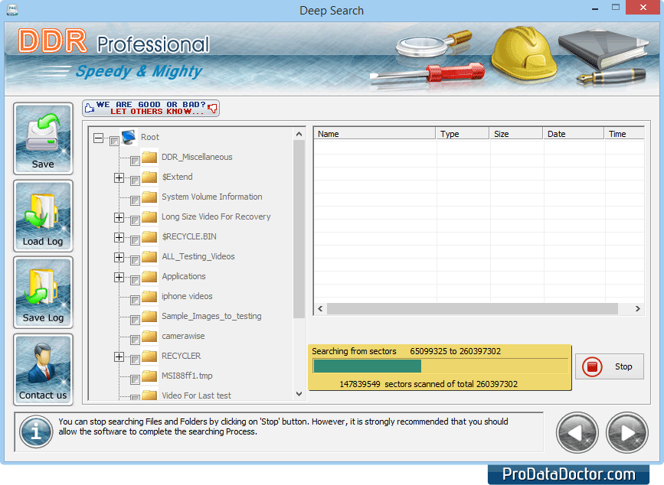Click the Stop search button
The width and height of the screenshot is (664, 485).
(610, 366)
